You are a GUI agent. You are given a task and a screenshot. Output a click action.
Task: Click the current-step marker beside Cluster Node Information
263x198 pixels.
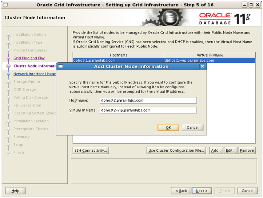pos(8,66)
